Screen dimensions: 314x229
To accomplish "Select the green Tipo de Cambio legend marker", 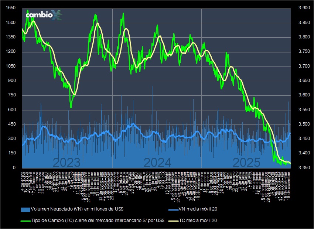I will 27,220.
